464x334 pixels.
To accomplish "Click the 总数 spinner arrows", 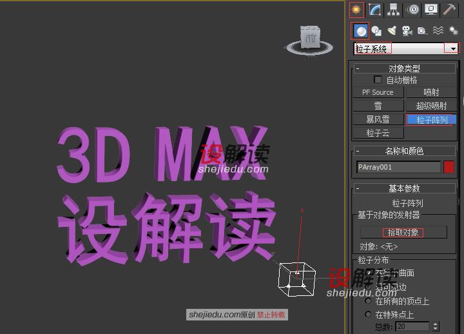I will tap(435, 327).
